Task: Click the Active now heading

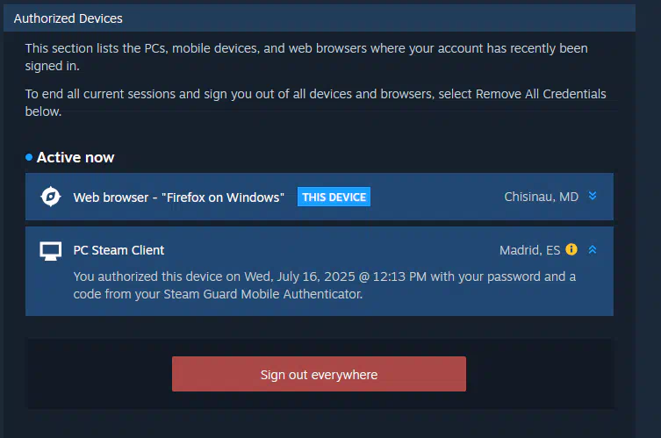Action: click(x=75, y=157)
